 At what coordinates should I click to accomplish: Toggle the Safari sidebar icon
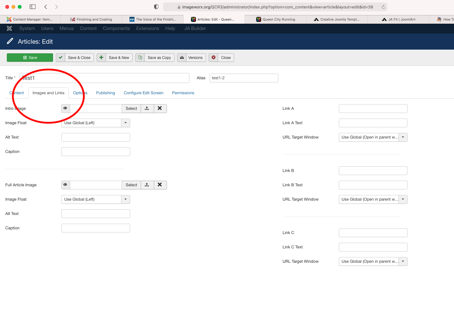point(32,7)
